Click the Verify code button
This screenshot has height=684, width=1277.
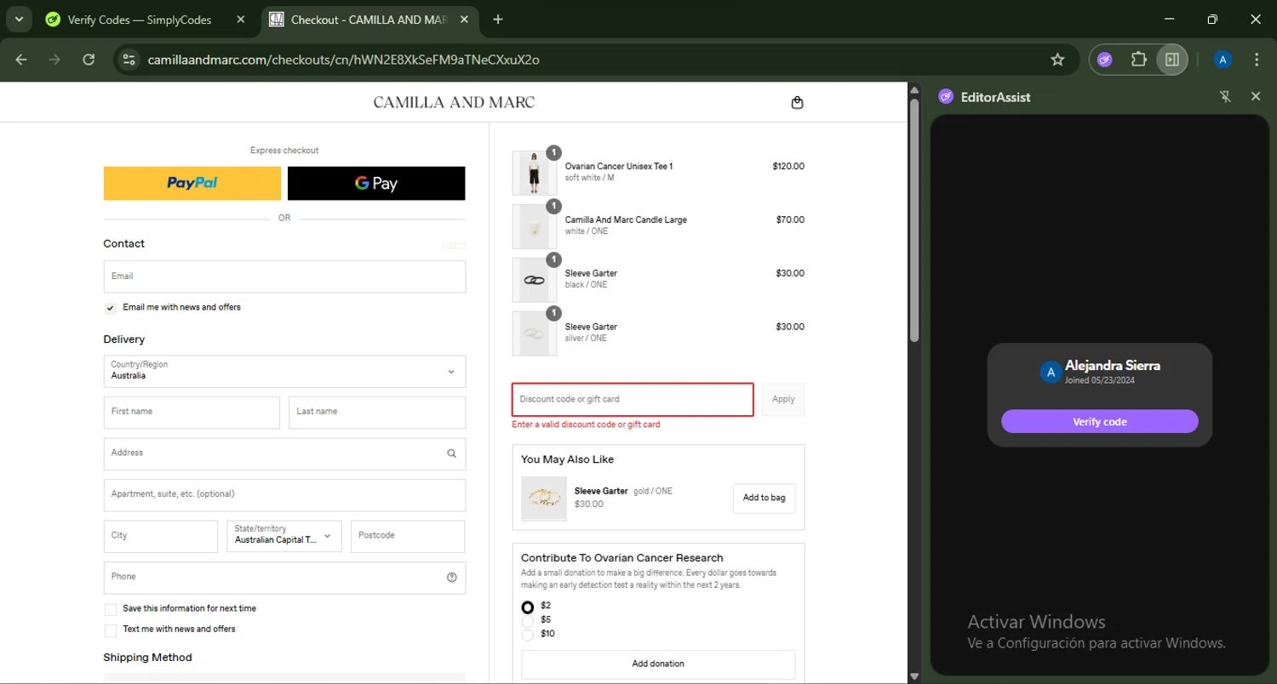(x=1099, y=422)
